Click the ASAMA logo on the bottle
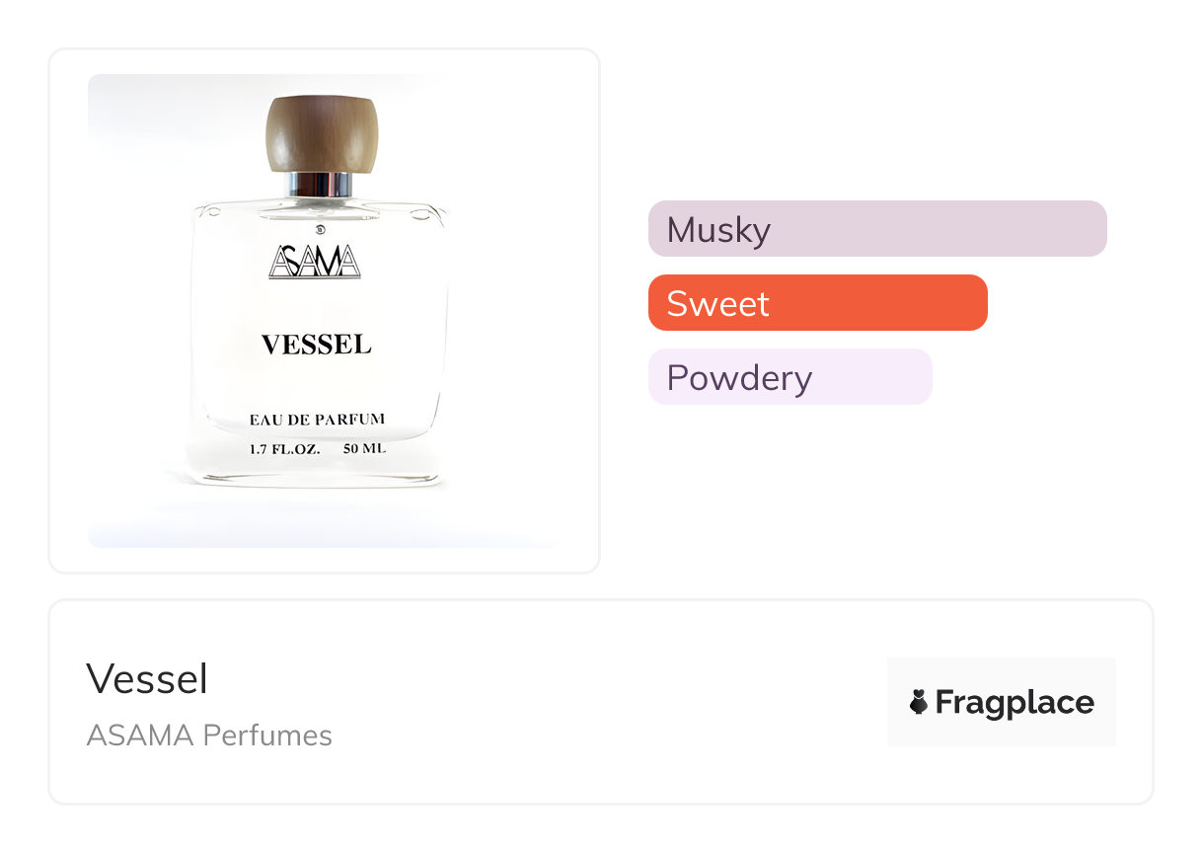 click(315, 260)
